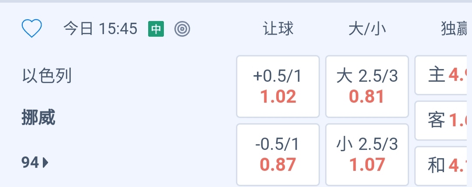The image size is (472, 187).
Task: Click the 今日 15:45 match time
Action: coord(101,29)
